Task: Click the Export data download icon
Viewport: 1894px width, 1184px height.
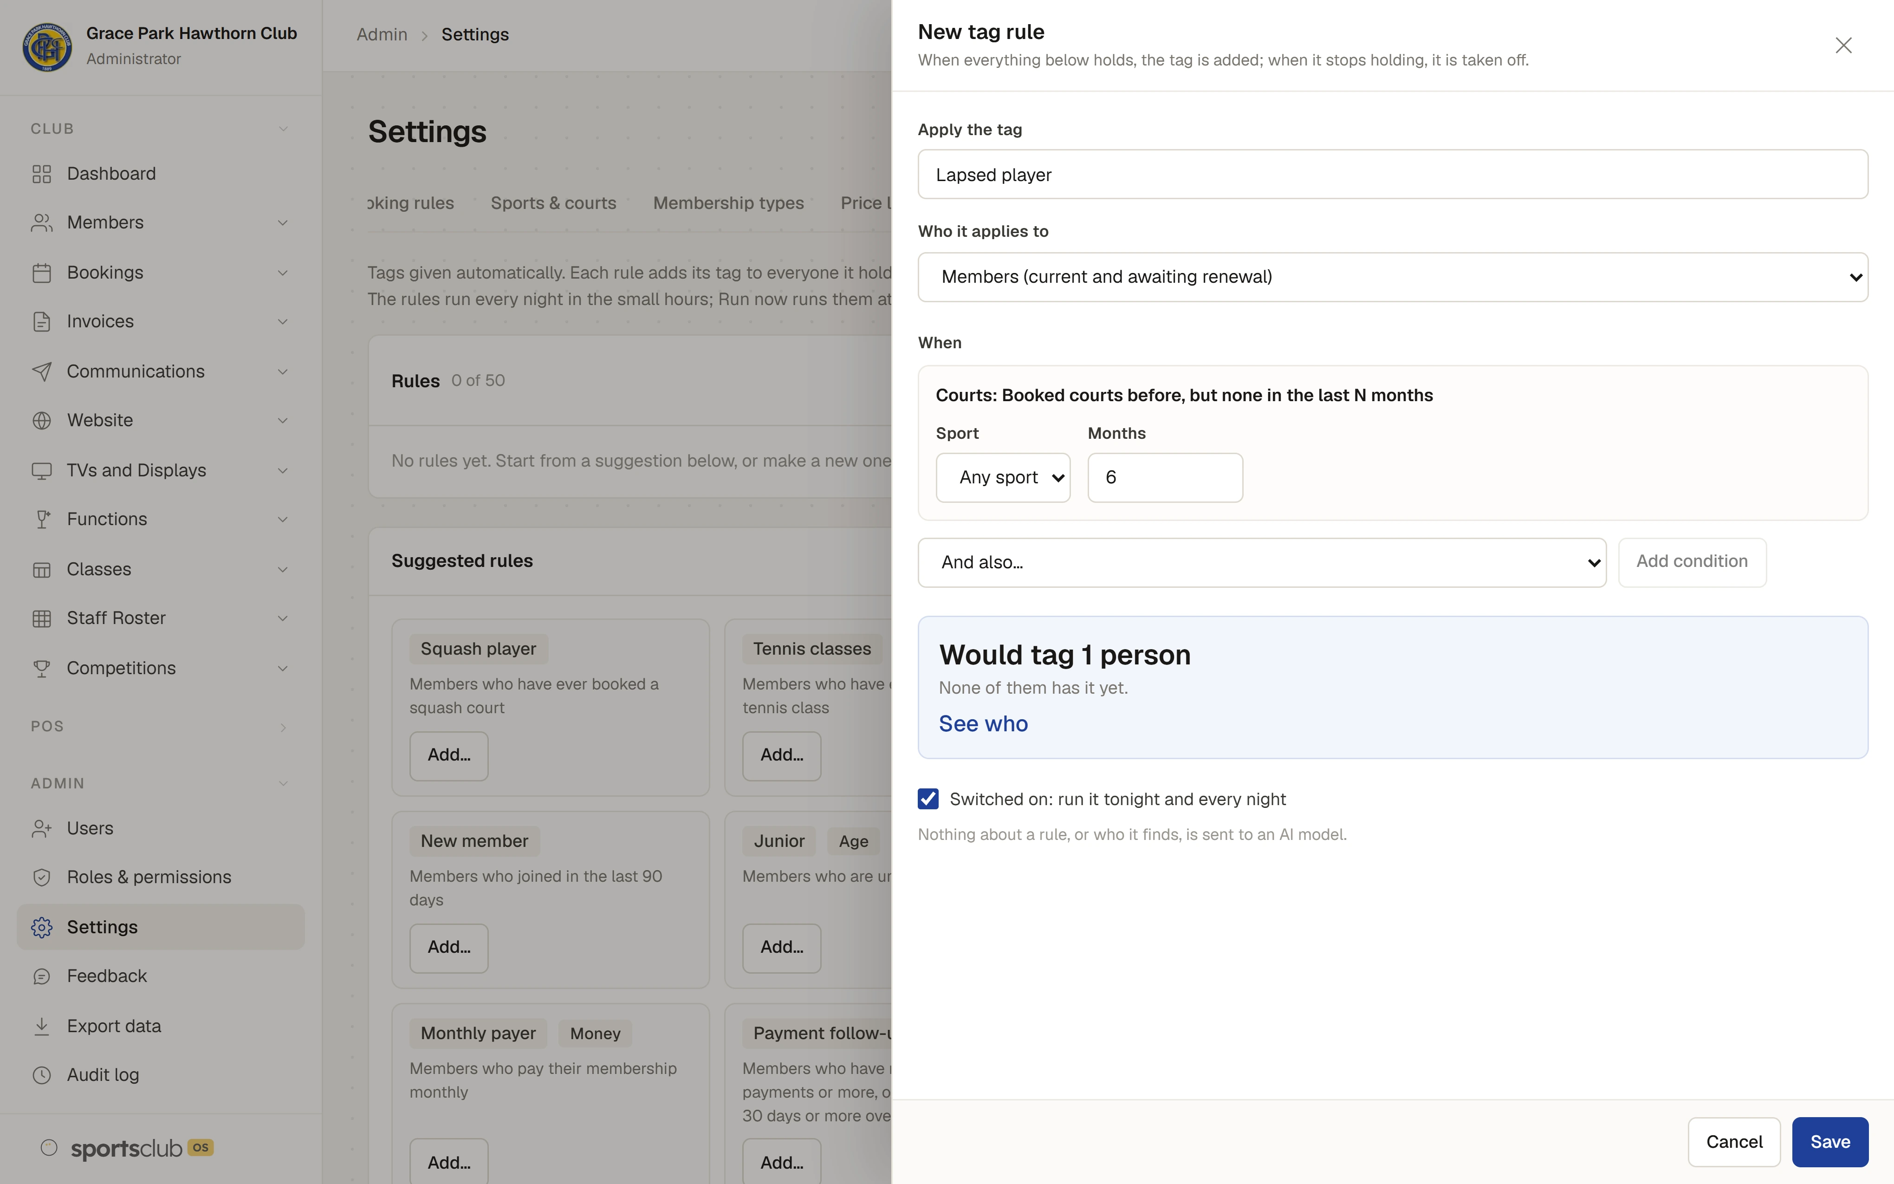Action: click(41, 1026)
